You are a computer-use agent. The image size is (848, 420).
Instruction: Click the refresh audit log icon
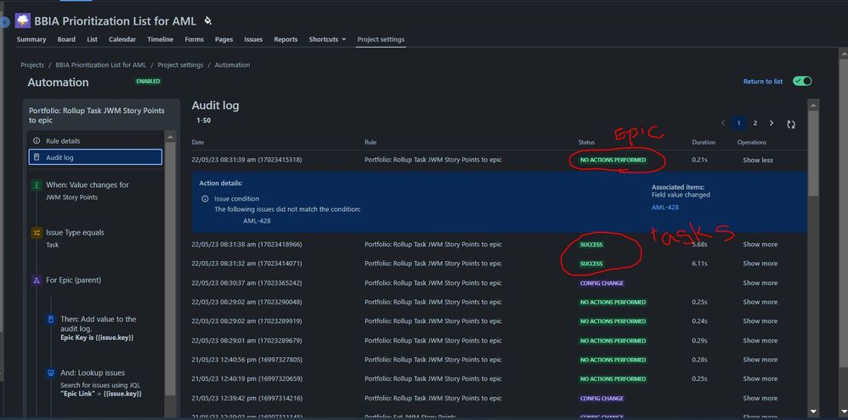(x=791, y=124)
